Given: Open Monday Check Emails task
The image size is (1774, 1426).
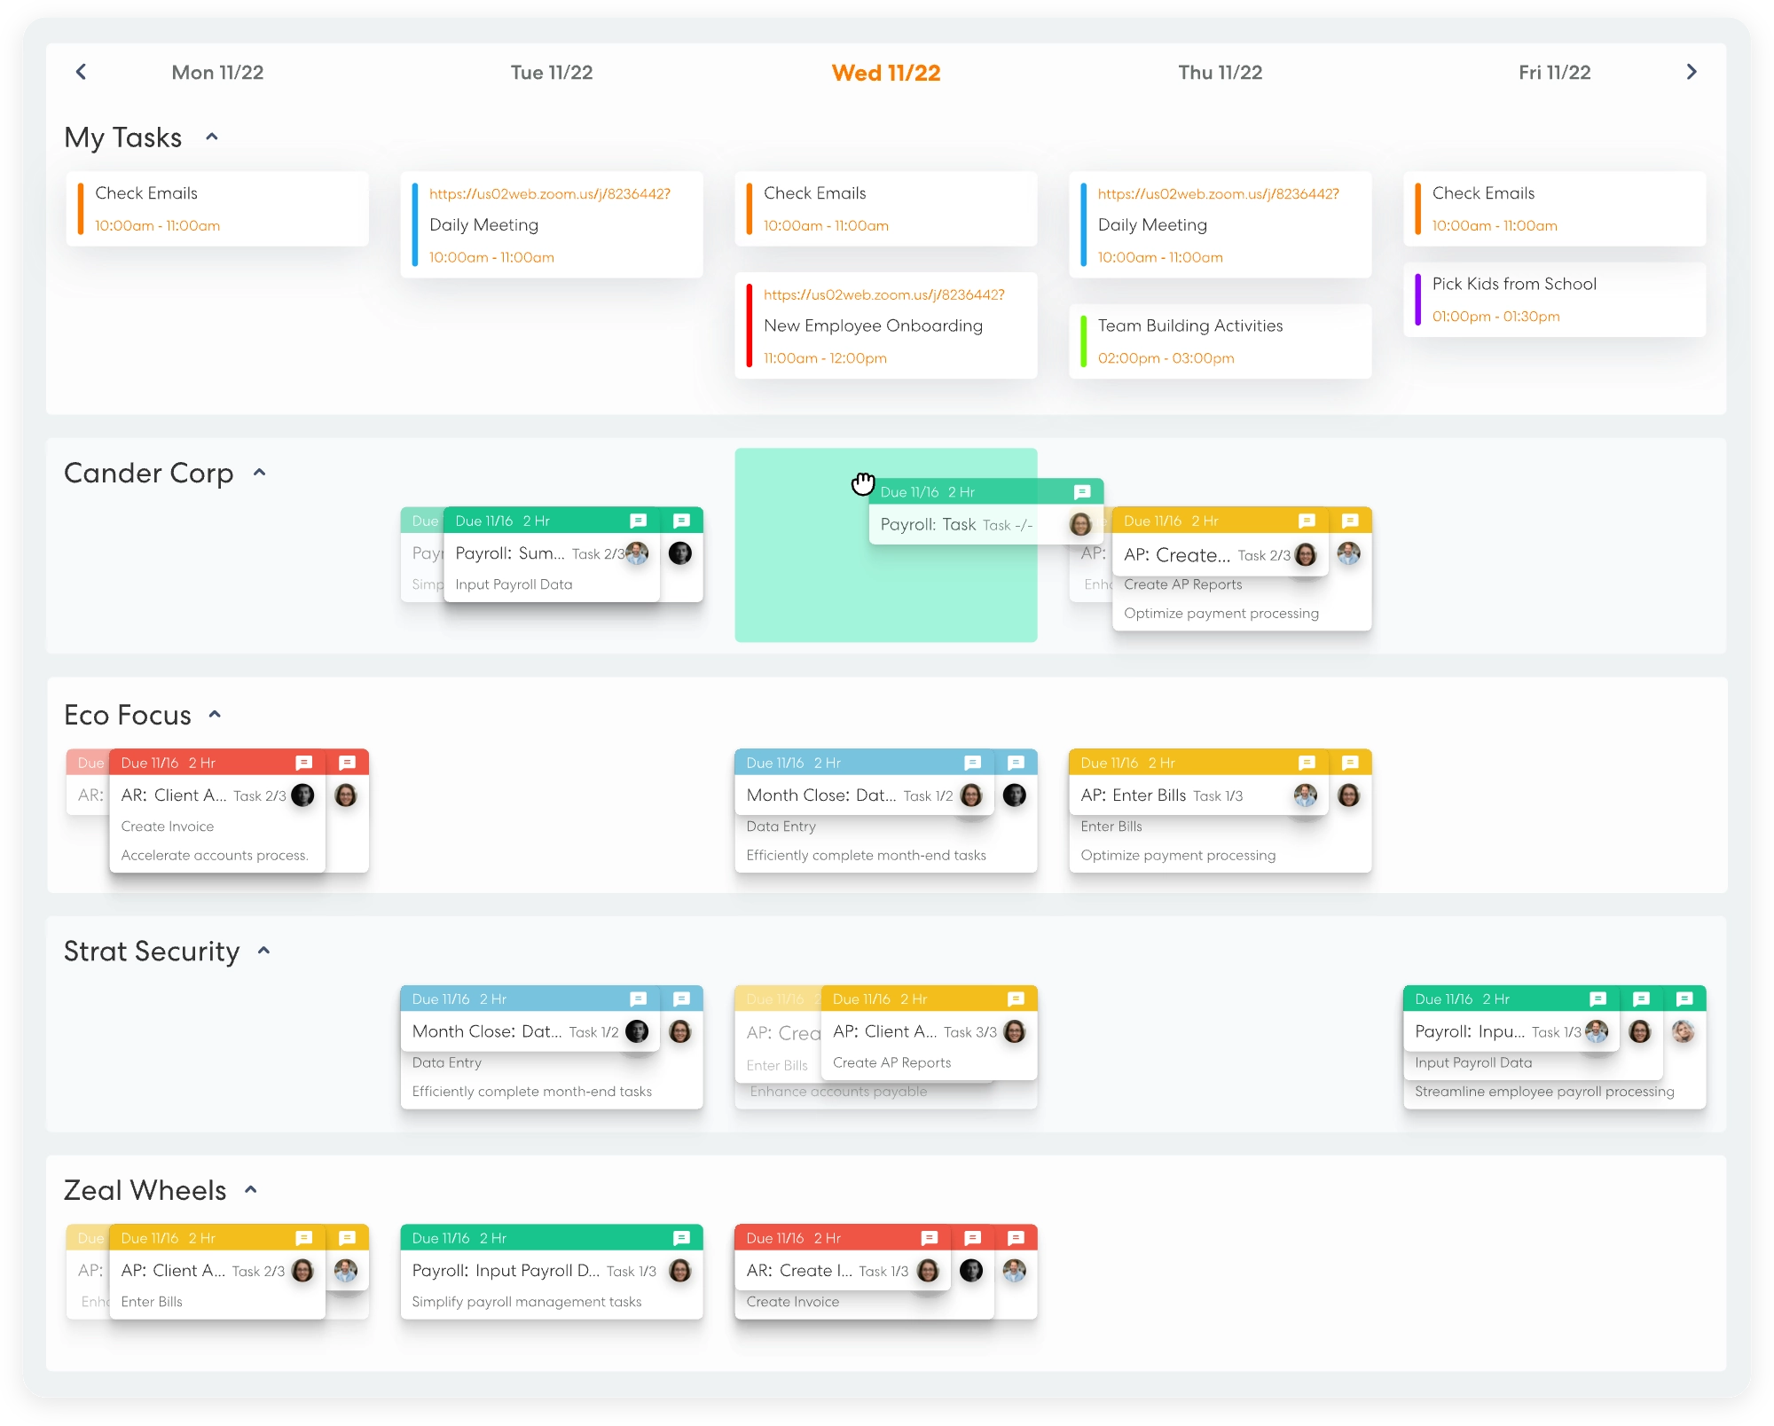Looking at the screenshot, I should click(x=217, y=208).
